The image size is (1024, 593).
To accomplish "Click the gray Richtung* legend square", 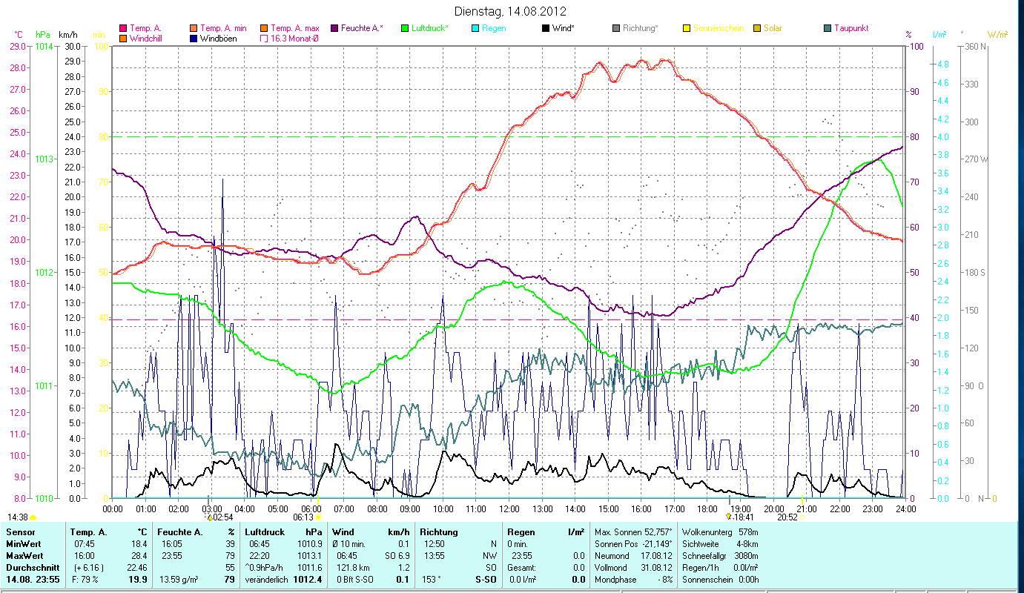I will [x=615, y=29].
